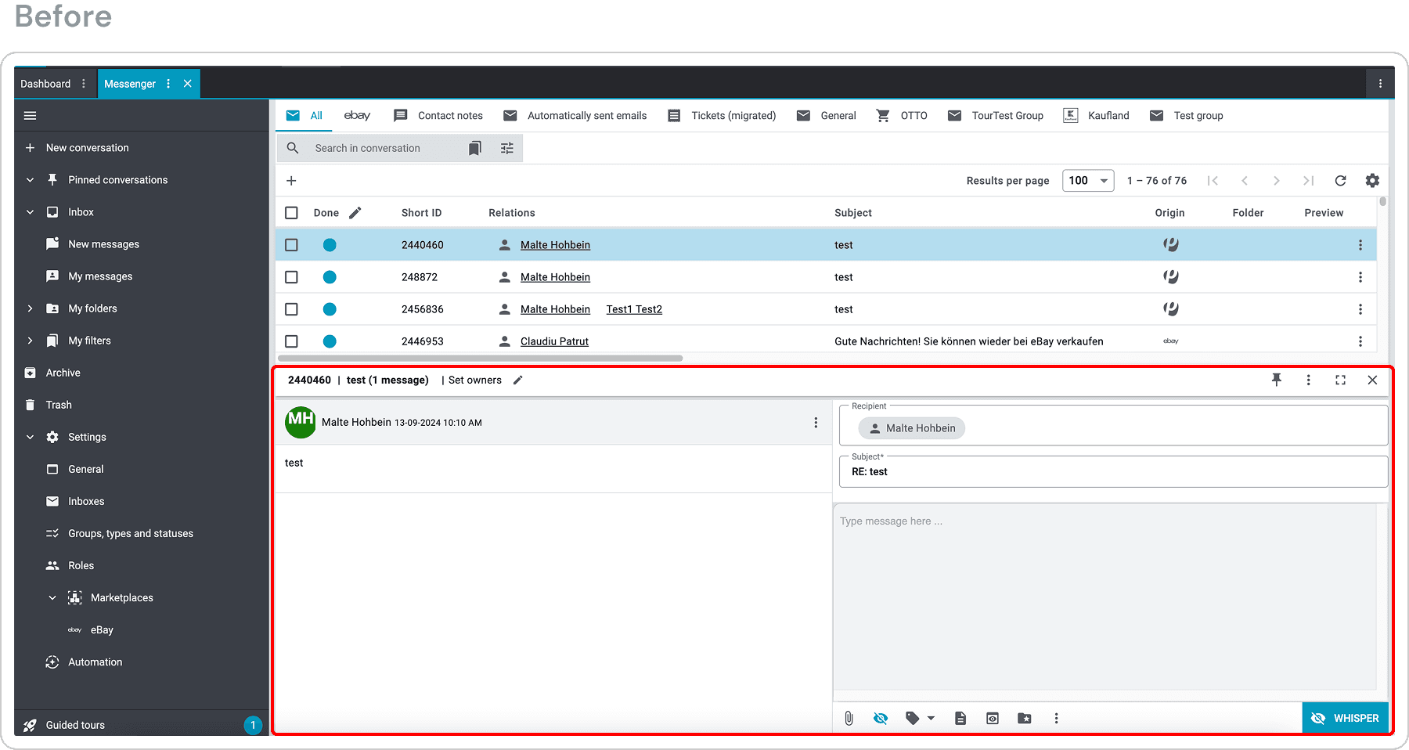This screenshot has height=750, width=1409.
Task: Open row menu for conversation 2456836
Action: [x=1360, y=309]
